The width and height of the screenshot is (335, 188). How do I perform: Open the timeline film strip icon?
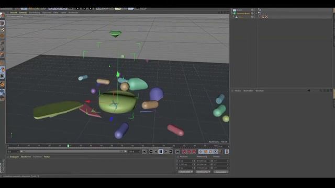[x=227, y=151]
